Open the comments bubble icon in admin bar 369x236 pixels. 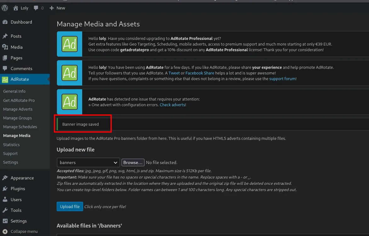(x=36, y=8)
